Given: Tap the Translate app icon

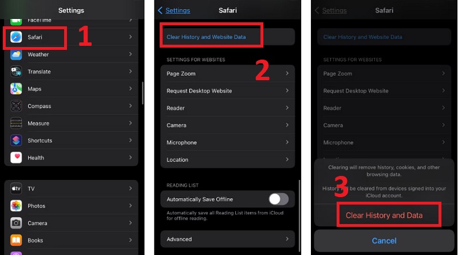Looking at the screenshot, I should pos(16,72).
